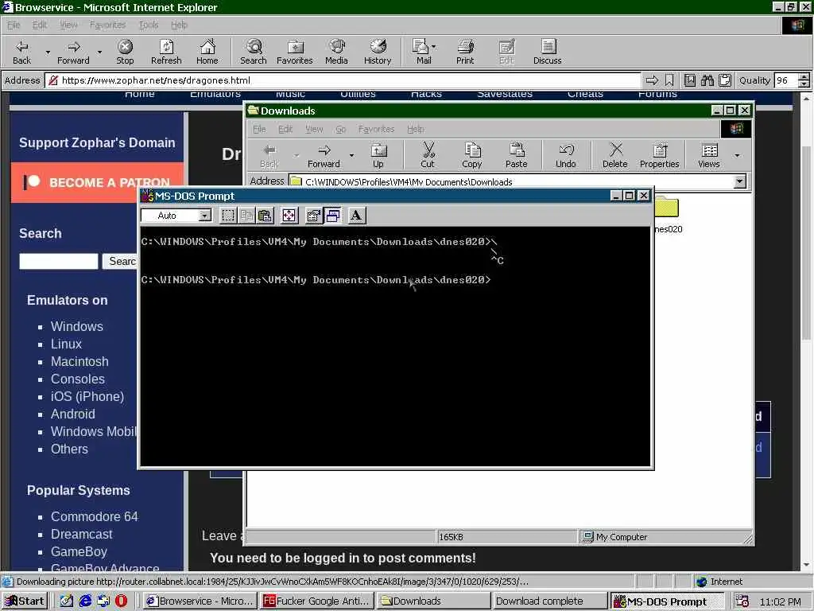Open the History toolbar button
The image size is (814, 611).
pyautogui.click(x=378, y=52)
